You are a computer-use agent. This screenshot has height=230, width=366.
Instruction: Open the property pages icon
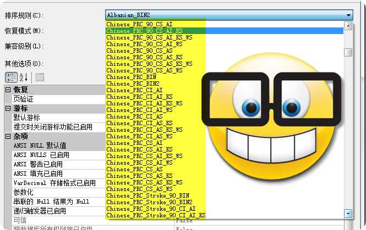(39, 77)
